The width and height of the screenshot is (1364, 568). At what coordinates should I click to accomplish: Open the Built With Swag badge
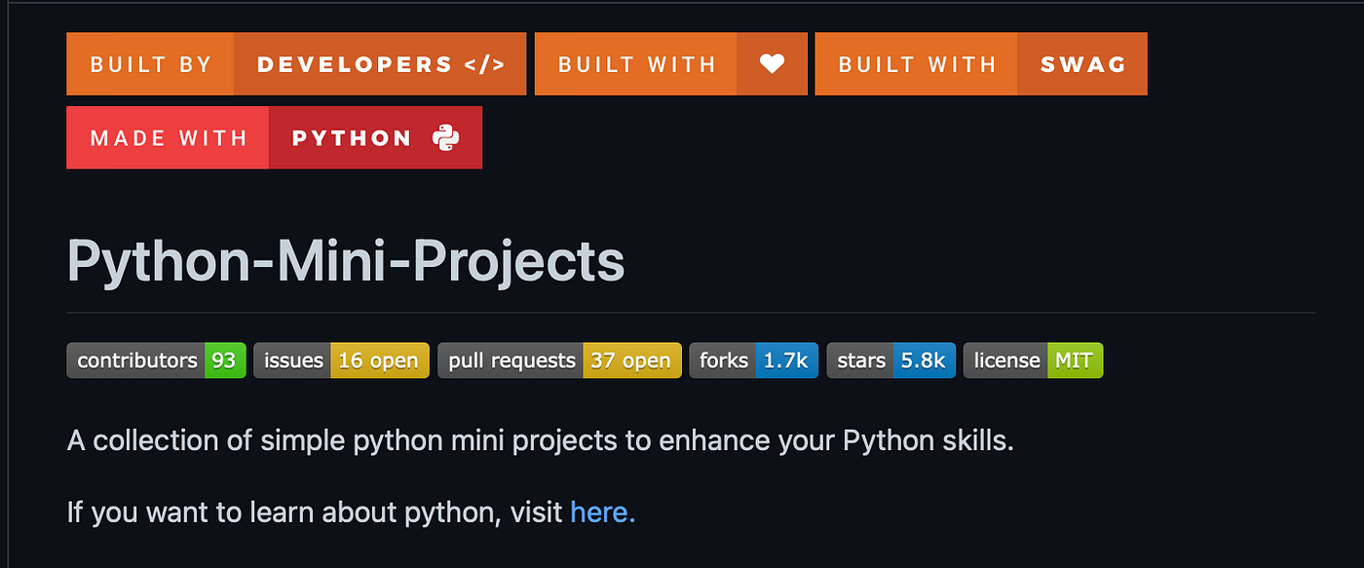tap(981, 64)
